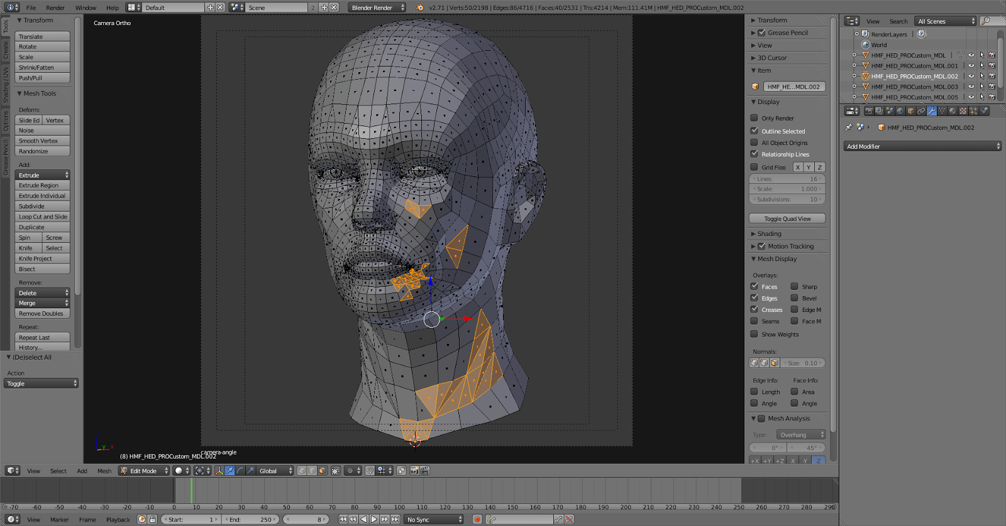The image size is (1006, 526).
Task: Switch to face select mode icon
Action: [322, 471]
